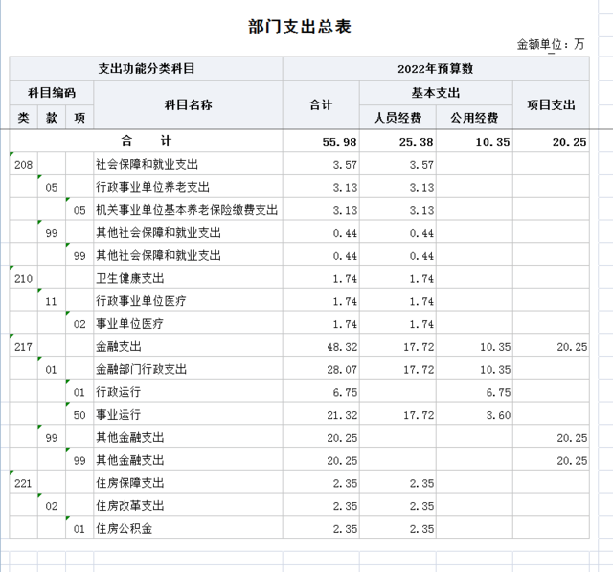Viewport: 613px width, 572px height.
Task: Click the 基本支出 header cell
Action: pos(436,93)
